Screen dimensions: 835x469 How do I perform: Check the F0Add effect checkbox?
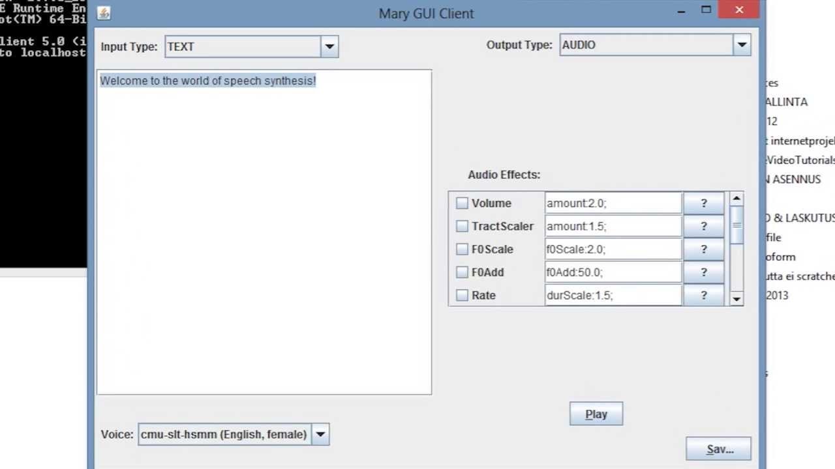click(x=462, y=272)
